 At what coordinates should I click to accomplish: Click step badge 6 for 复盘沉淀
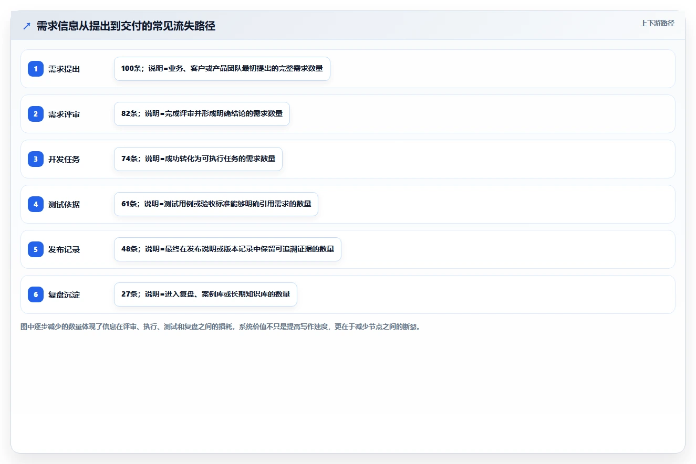[36, 294]
